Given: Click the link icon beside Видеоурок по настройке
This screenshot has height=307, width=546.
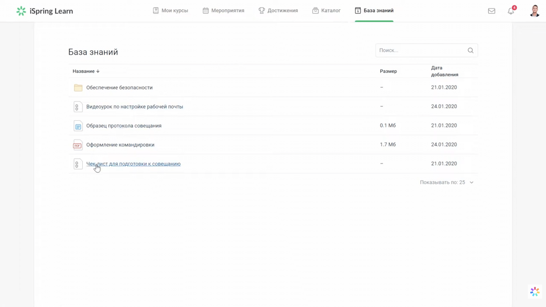Looking at the screenshot, I should [x=78, y=107].
